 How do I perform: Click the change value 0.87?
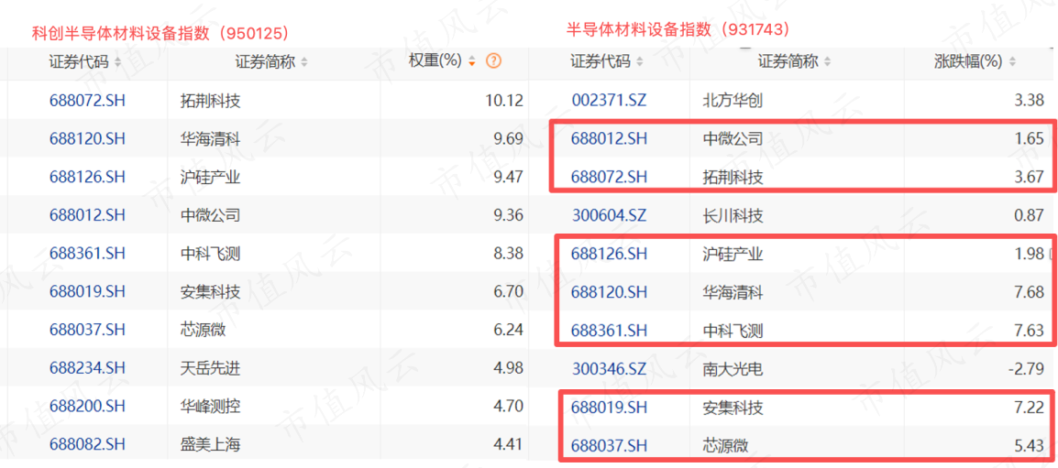pos(1030,216)
